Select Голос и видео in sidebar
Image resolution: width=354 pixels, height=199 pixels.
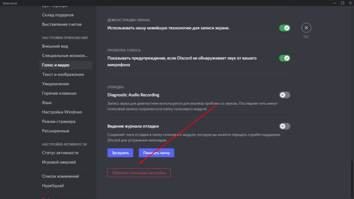click(x=66, y=65)
